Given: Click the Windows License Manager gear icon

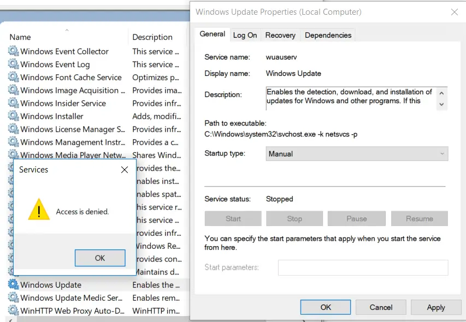Looking at the screenshot, I should click(x=13, y=129).
